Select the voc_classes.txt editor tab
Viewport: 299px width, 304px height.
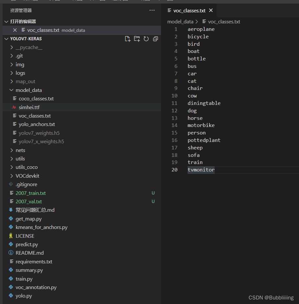pyautogui.click(x=189, y=10)
